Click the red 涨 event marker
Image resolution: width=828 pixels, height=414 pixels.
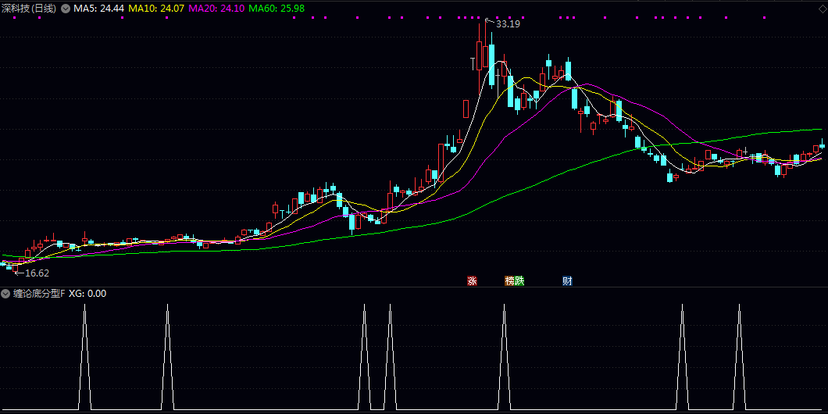coord(472,281)
